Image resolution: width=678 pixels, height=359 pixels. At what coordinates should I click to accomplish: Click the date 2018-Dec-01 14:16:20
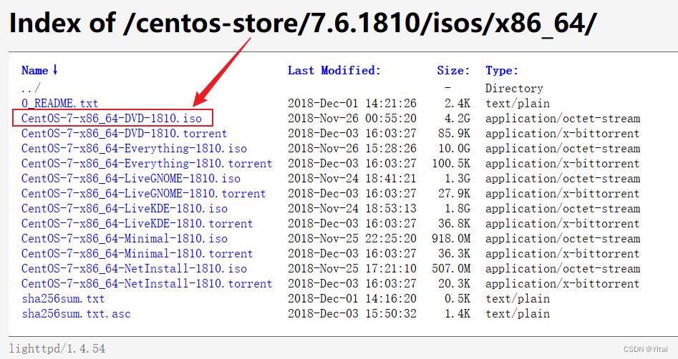point(352,299)
